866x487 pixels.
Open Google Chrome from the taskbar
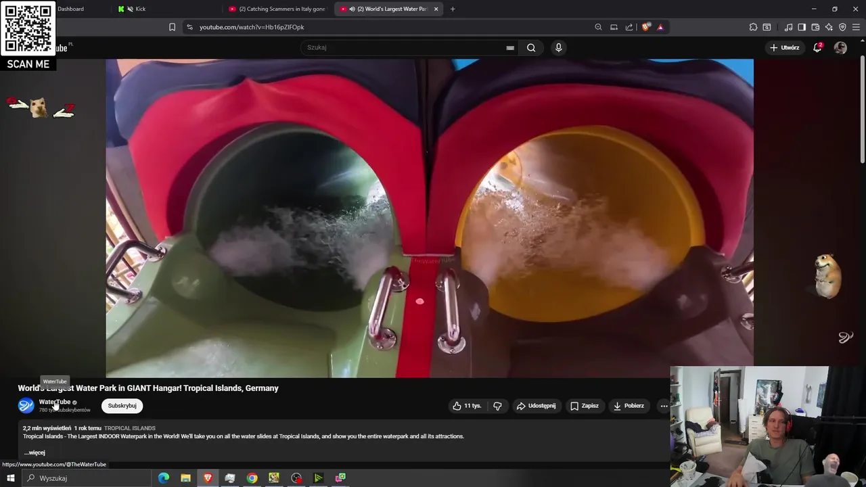pos(252,478)
